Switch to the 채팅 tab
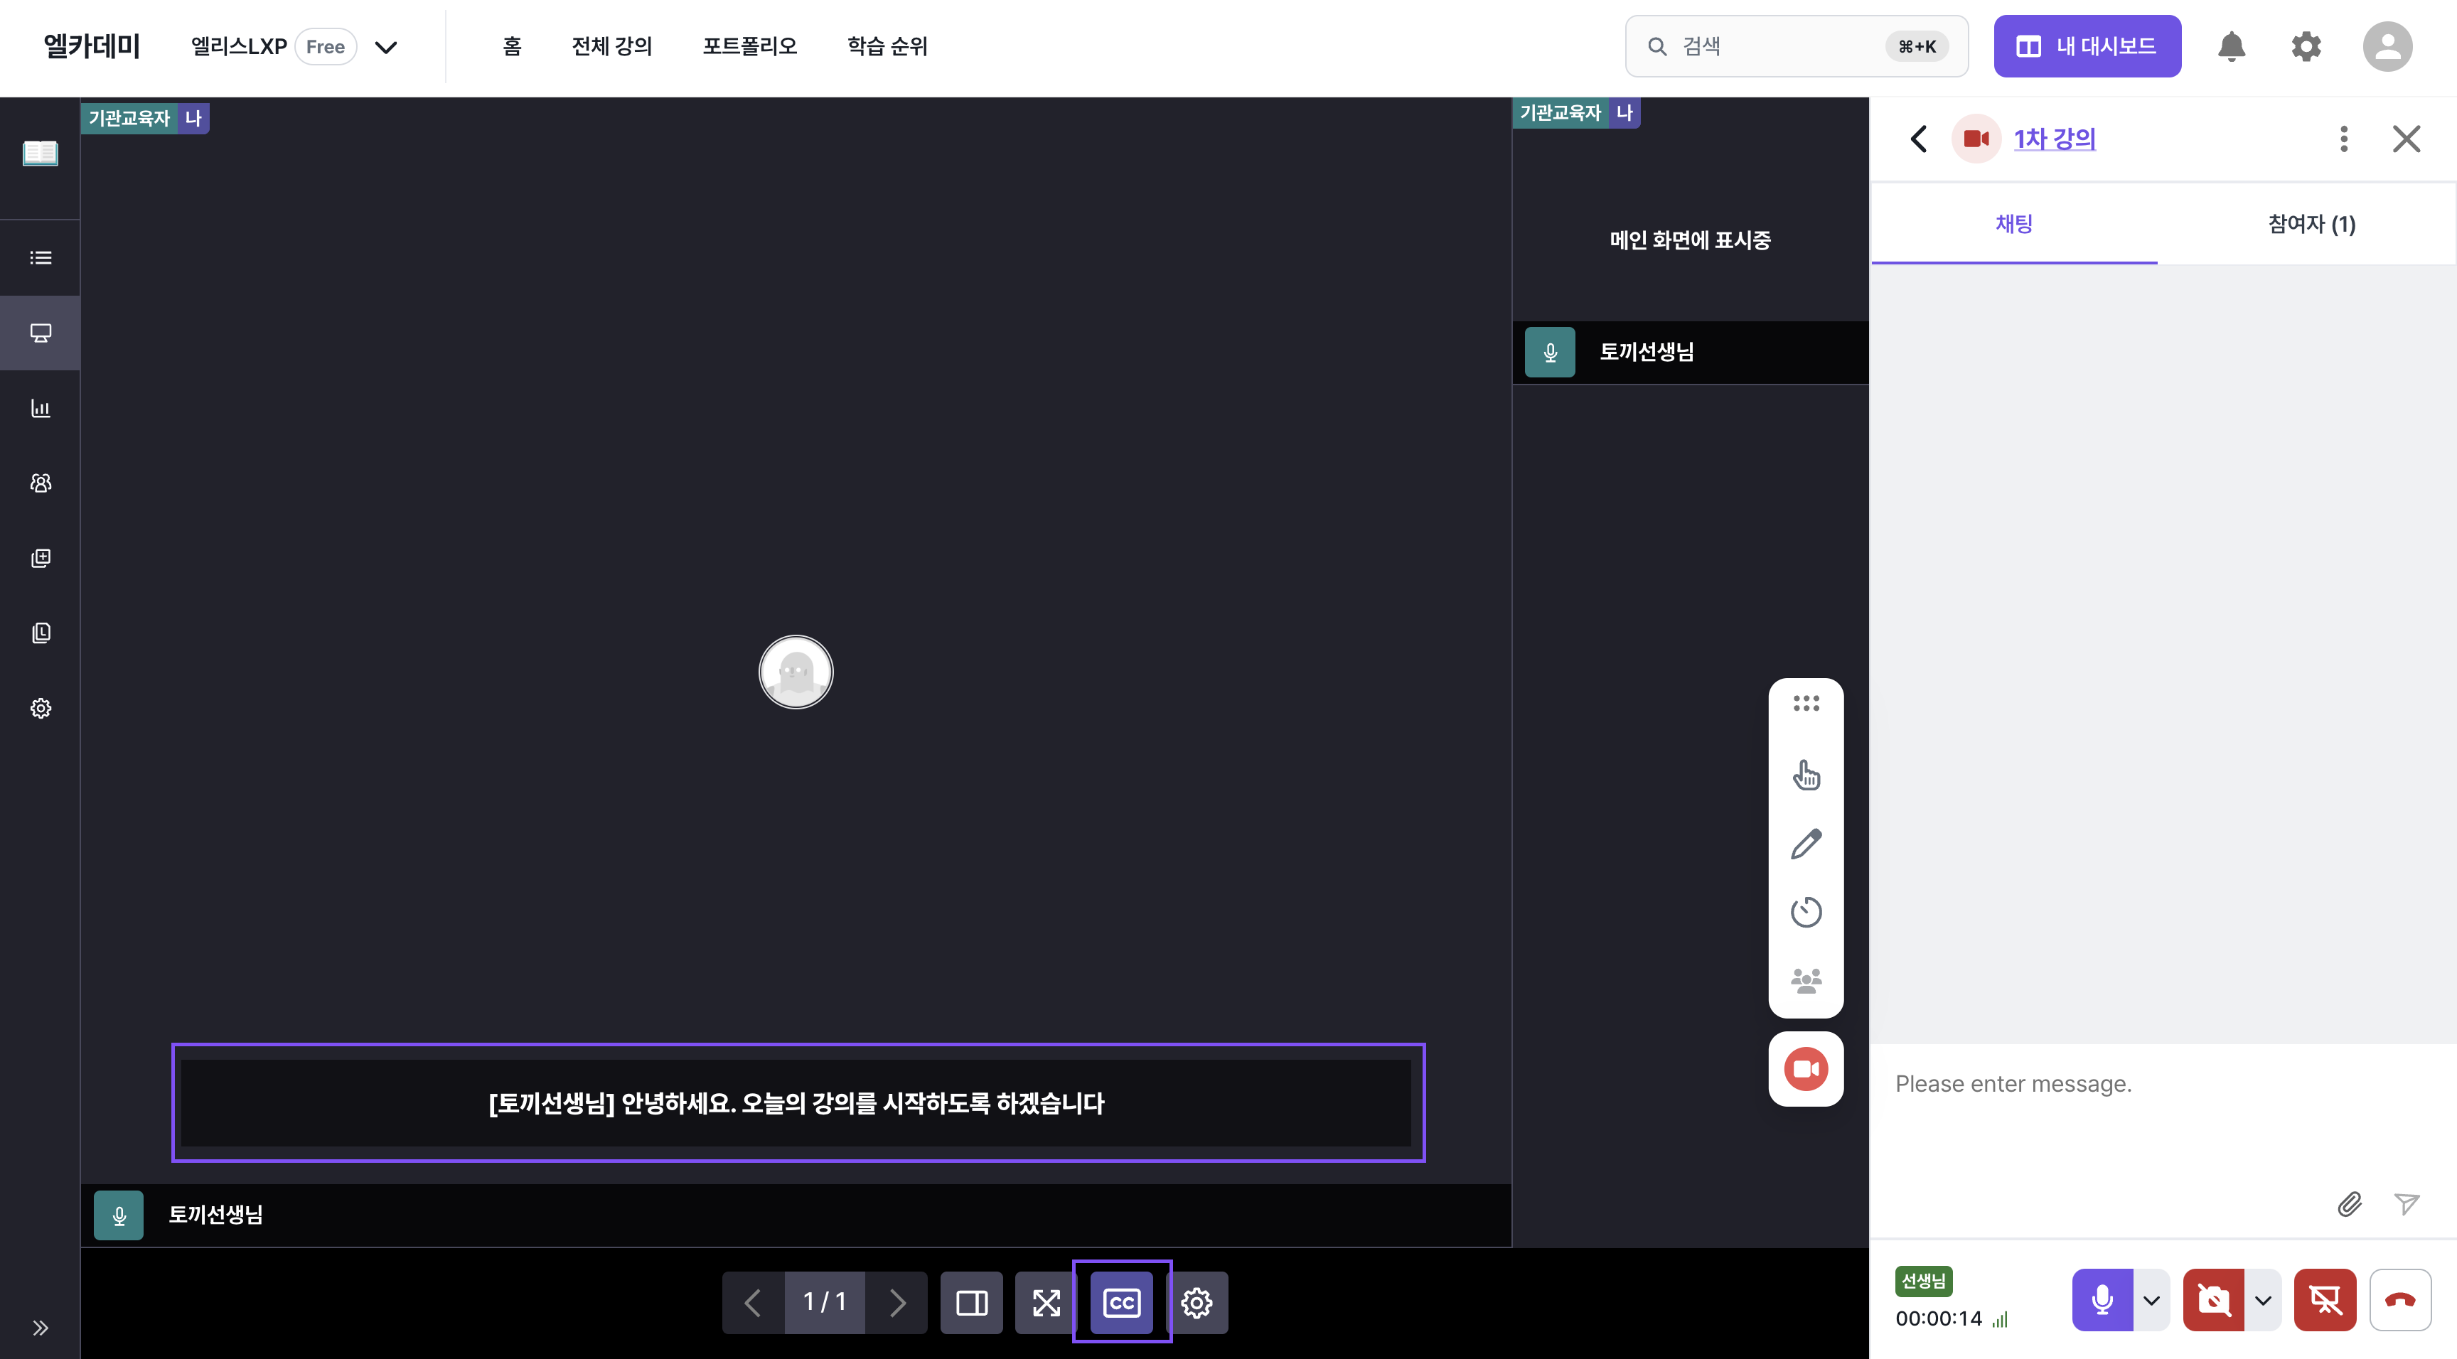This screenshot has width=2457, height=1359. 2013,224
